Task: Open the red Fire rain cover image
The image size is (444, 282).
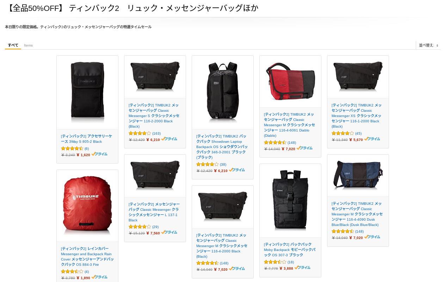Action: [x=87, y=206]
